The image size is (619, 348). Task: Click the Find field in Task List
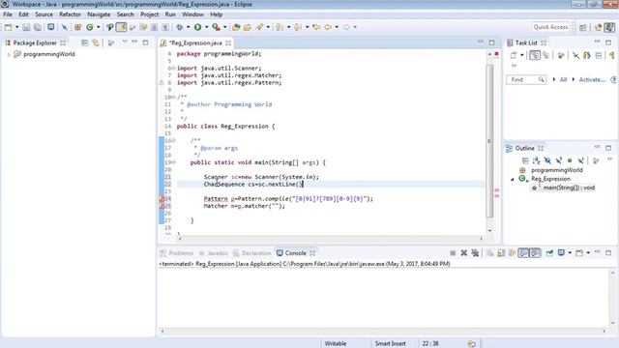click(526, 79)
